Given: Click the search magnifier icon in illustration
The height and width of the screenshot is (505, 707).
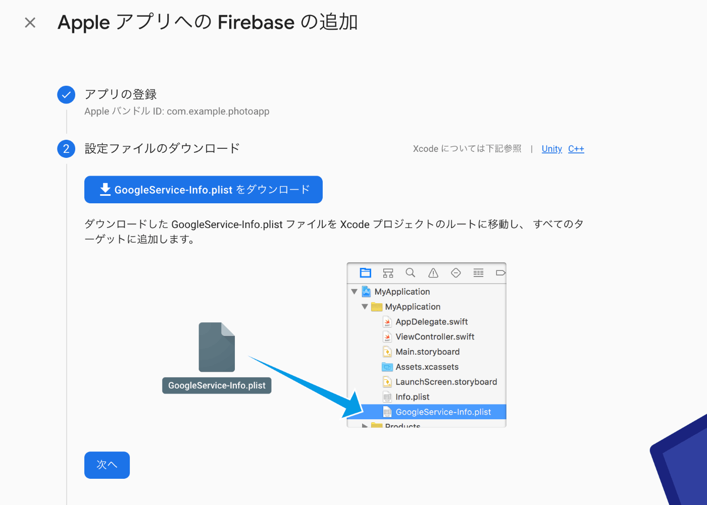Looking at the screenshot, I should point(411,273).
